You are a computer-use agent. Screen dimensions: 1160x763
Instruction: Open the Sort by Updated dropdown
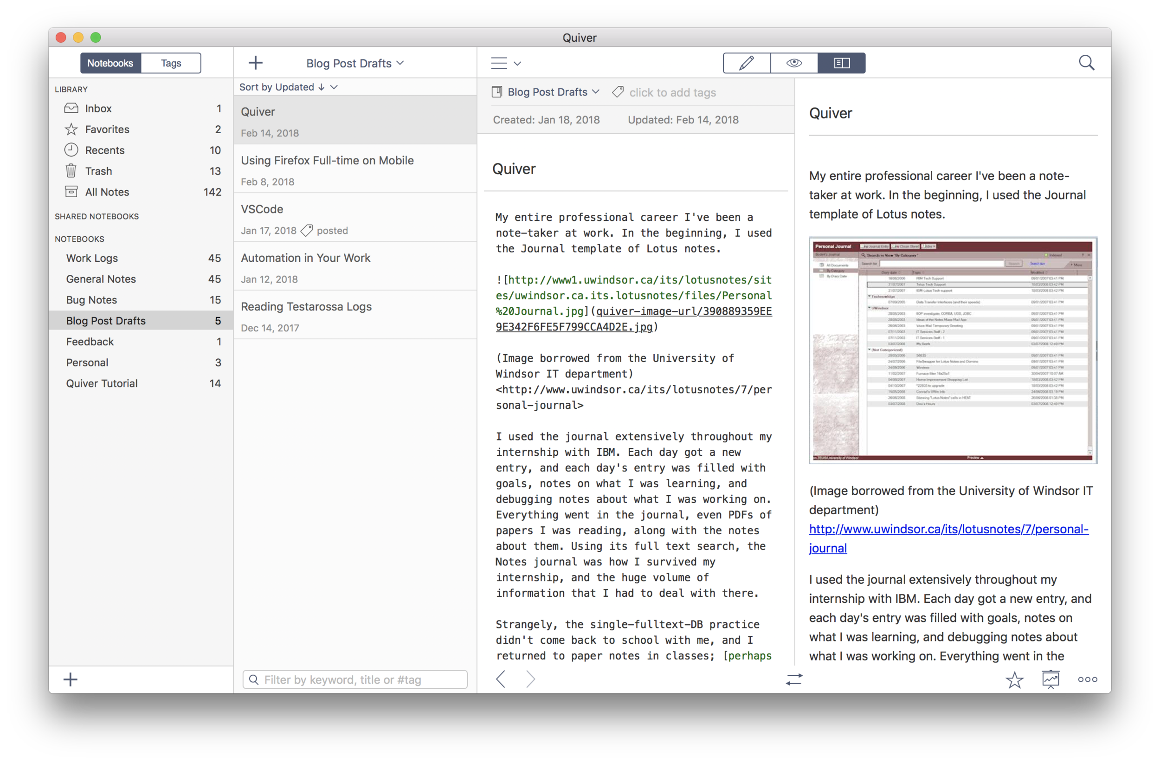click(x=288, y=87)
